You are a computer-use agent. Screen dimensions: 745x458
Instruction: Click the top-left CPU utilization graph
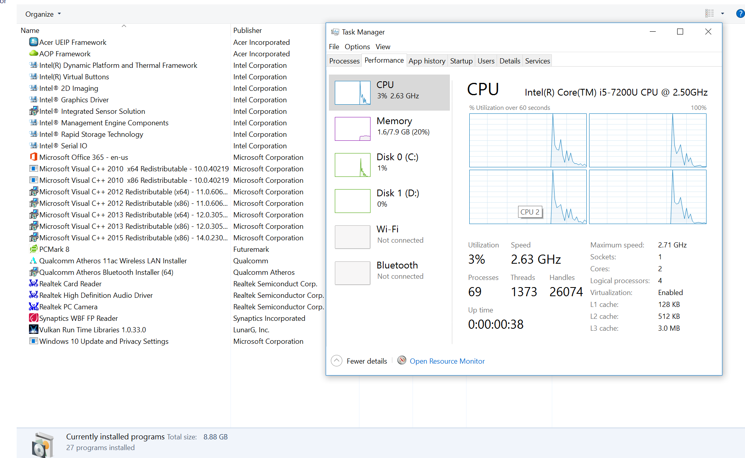click(528, 140)
